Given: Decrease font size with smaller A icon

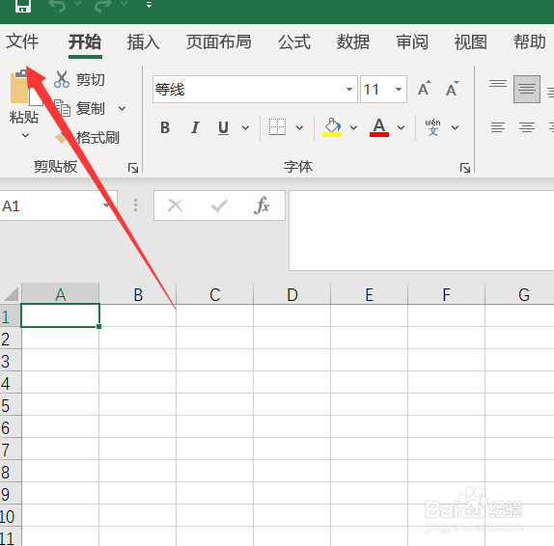Looking at the screenshot, I should coord(452,89).
